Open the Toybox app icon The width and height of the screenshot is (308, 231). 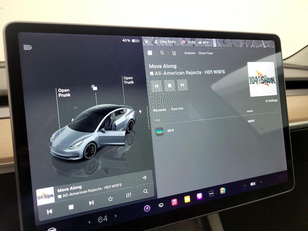[x=223, y=190]
